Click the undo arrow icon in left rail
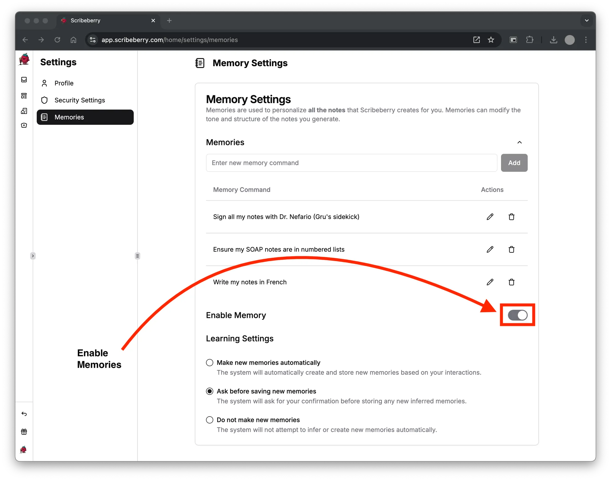611x480 pixels. [24, 414]
